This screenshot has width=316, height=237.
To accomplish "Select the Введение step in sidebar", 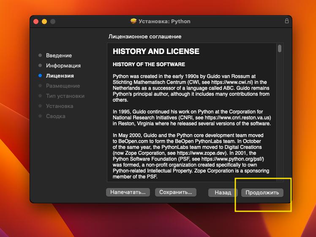I will coord(59,55).
